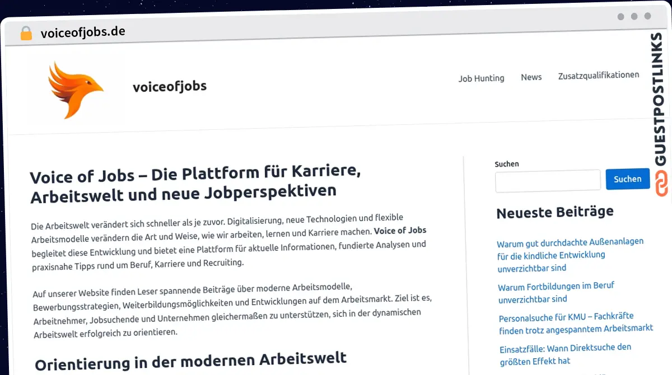The width and height of the screenshot is (672, 375).
Task: Click the orange phoenix bird logo
Action: [76, 90]
